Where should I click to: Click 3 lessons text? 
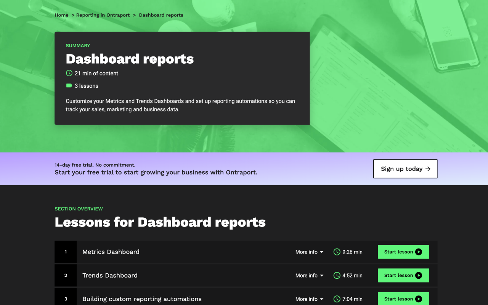click(87, 86)
